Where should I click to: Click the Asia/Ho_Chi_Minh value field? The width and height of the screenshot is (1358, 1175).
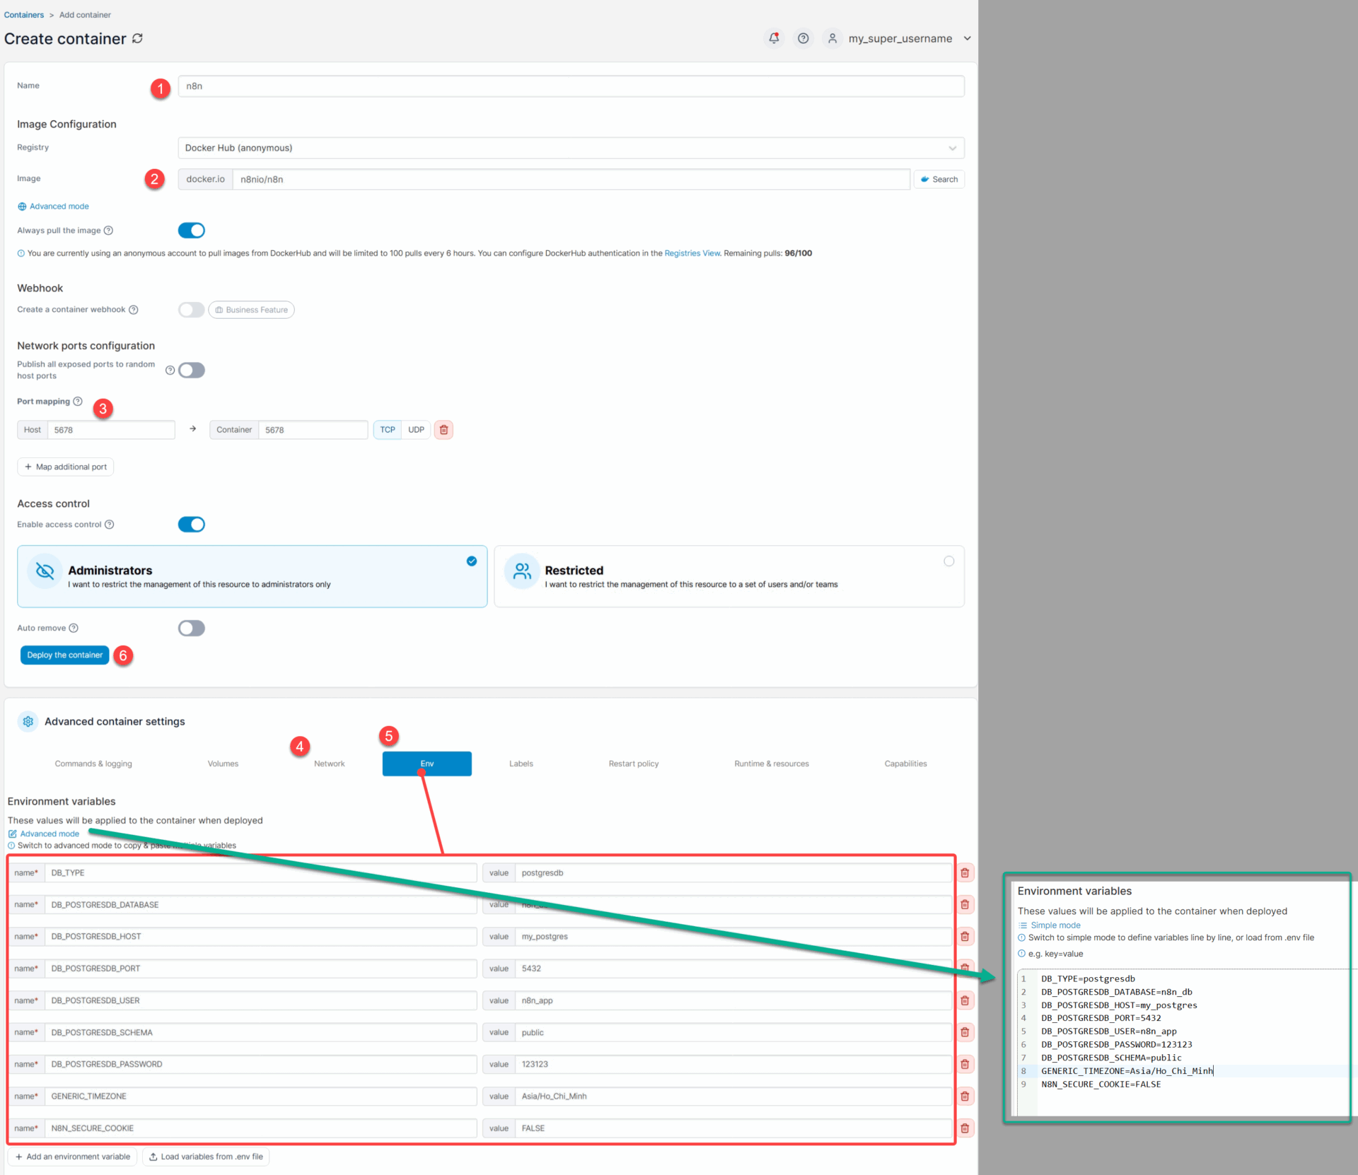(733, 1097)
